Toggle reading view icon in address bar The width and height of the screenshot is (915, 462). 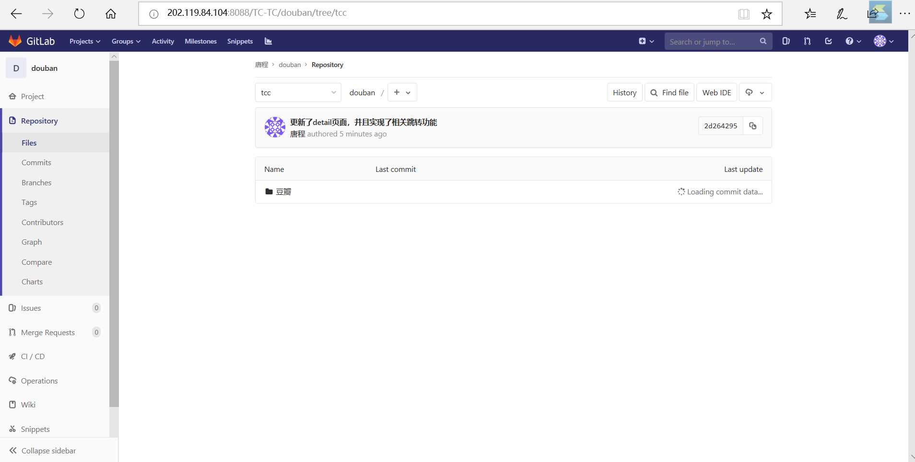click(x=744, y=14)
